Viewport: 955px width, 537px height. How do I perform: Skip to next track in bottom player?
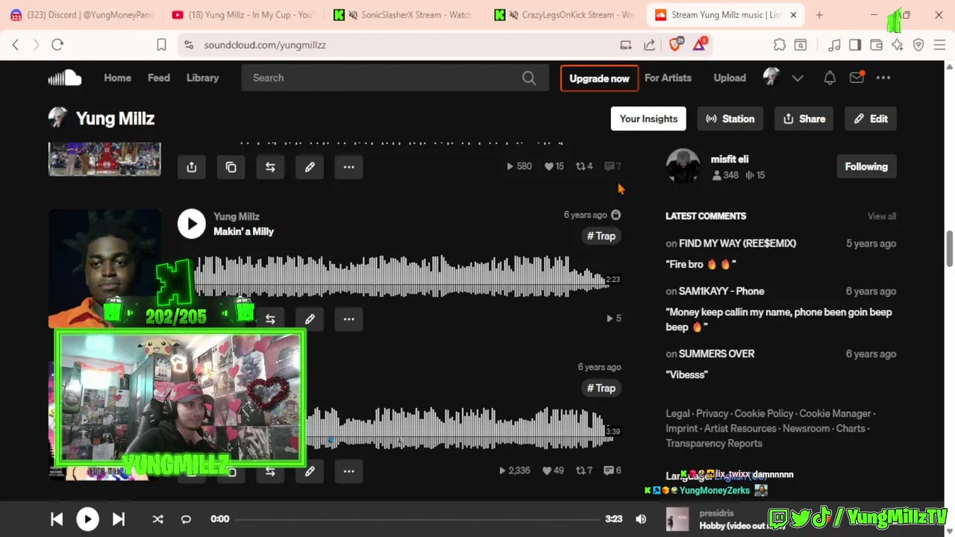119,519
